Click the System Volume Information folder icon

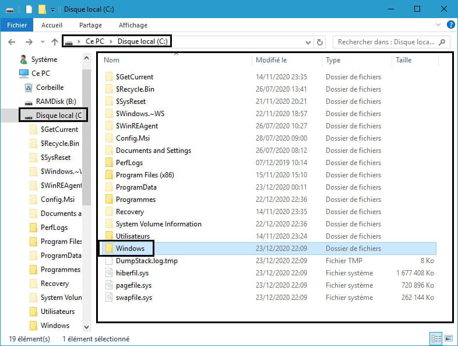tap(109, 223)
